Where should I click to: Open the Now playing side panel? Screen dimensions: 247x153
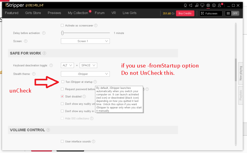[241, 73]
